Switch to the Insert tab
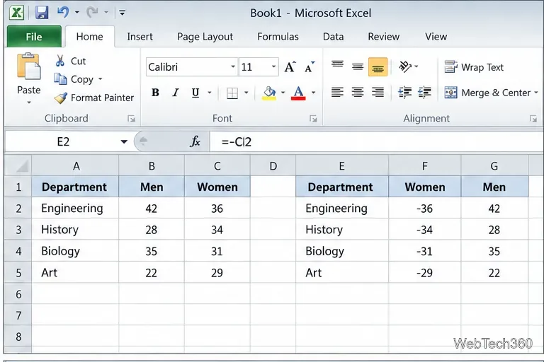 coord(140,37)
